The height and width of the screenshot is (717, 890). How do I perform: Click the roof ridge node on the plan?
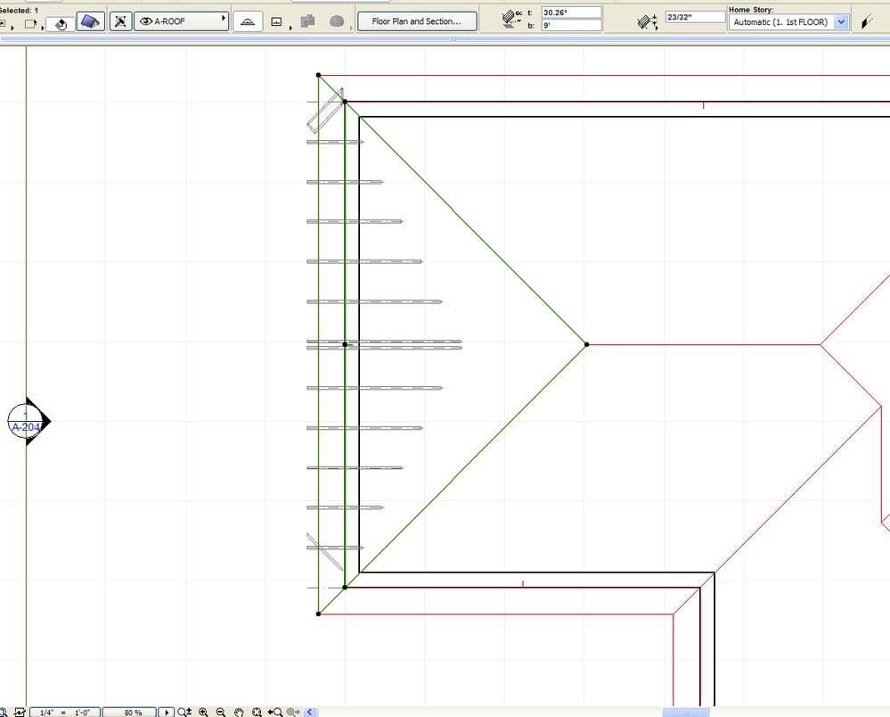(586, 344)
